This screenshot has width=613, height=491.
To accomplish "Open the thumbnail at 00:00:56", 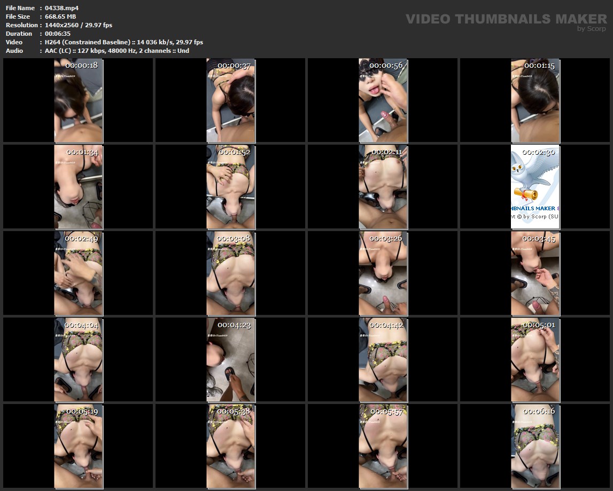I will pyautogui.click(x=383, y=100).
